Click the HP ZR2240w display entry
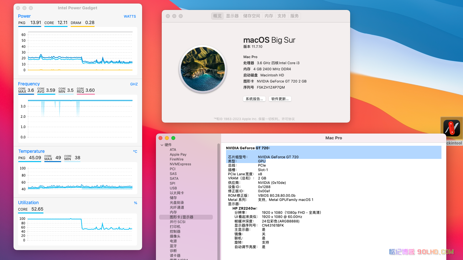Screen dimensions: 463x260 (245, 208)
